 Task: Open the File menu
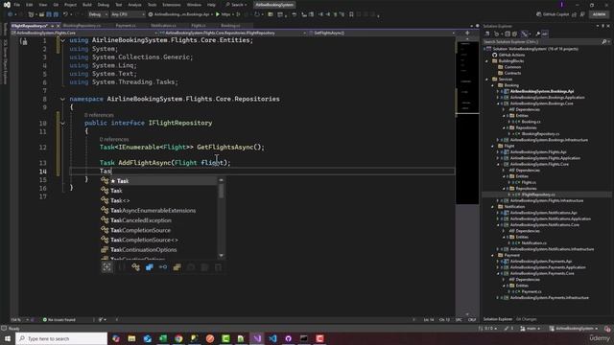click(x=17, y=5)
